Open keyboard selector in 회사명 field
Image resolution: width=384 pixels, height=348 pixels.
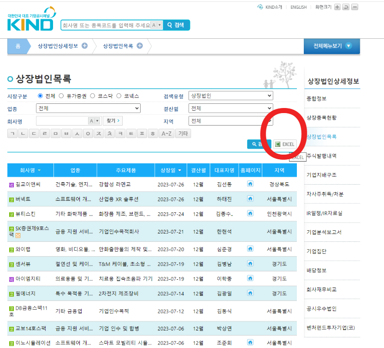point(94,120)
